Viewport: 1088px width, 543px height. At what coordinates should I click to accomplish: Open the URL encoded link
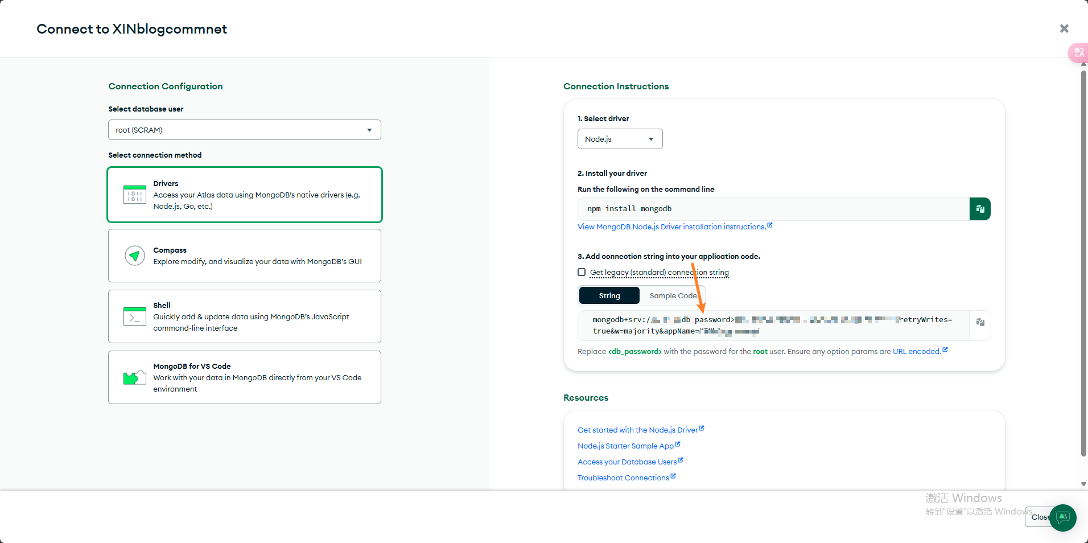(x=917, y=351)
